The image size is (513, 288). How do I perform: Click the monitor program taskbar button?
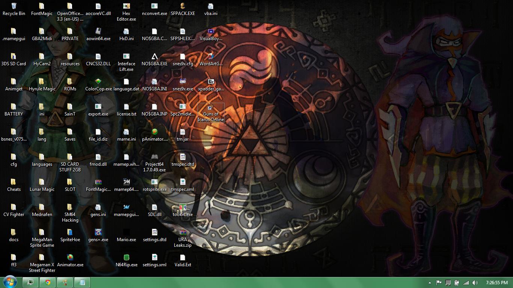30,282
